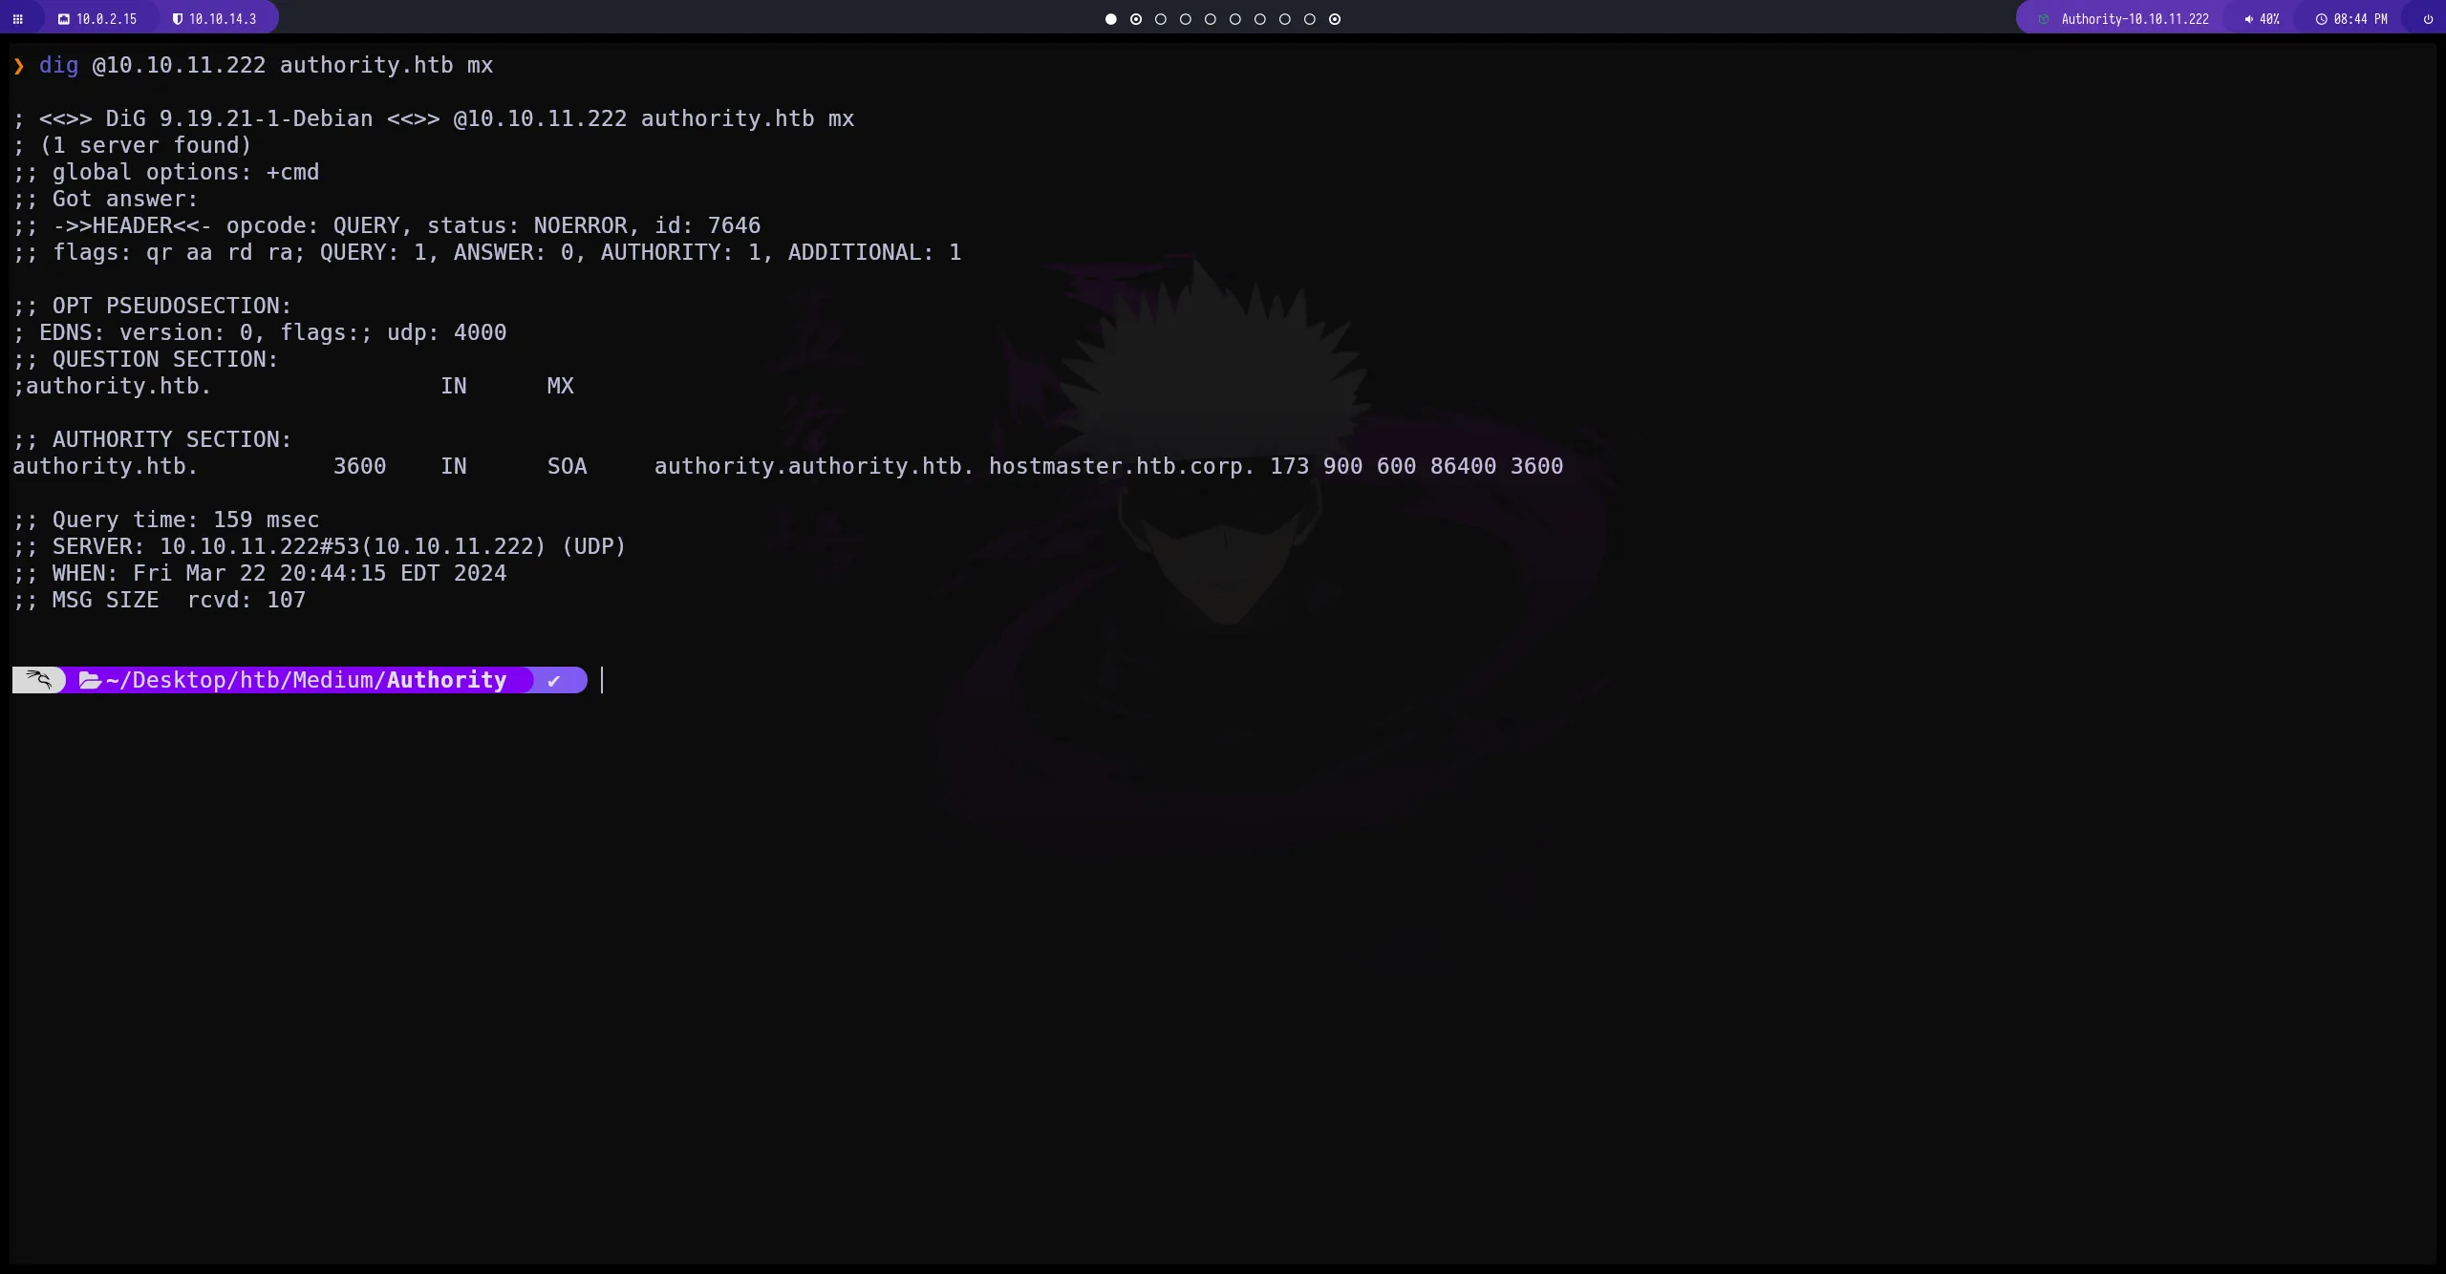Click the Kali dragon logo in prompt
Viewport: 2446px width, 1274px height.
click(x=38, y=680)
